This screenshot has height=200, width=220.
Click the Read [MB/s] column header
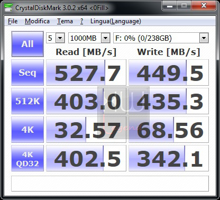(86, 52)
